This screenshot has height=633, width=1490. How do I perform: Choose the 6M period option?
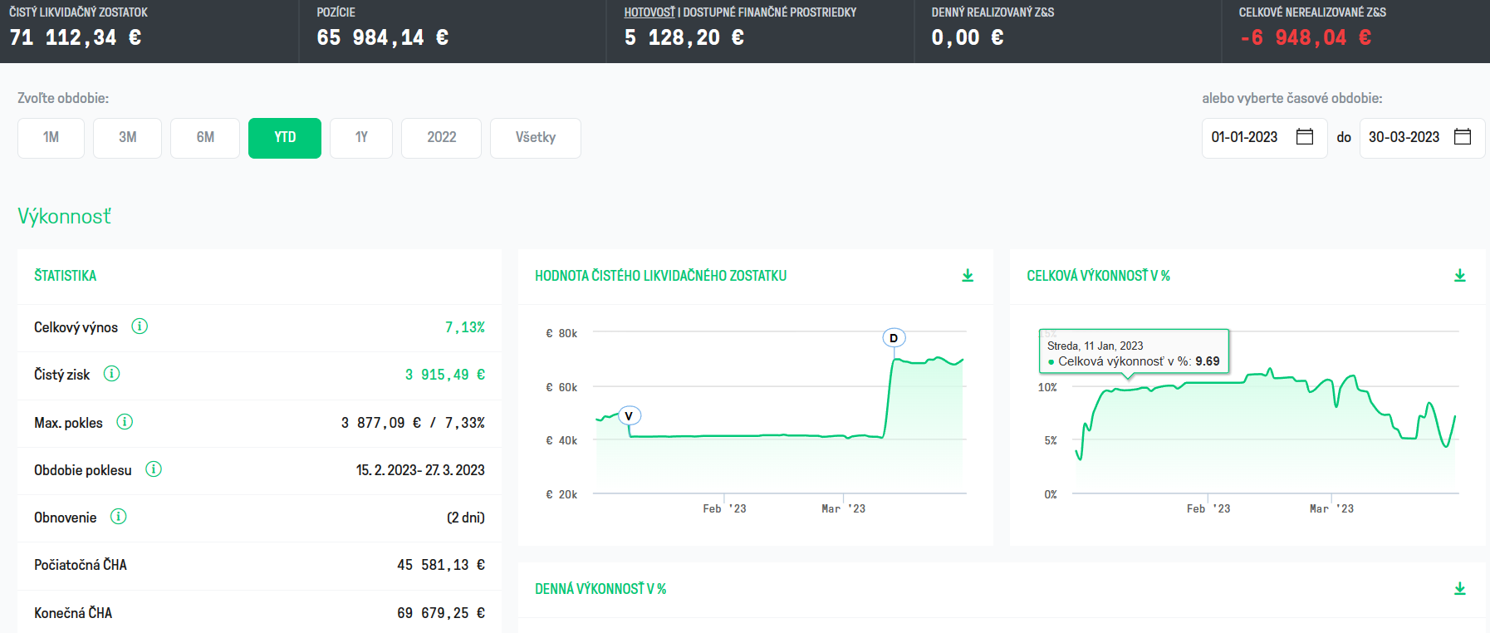205,138
